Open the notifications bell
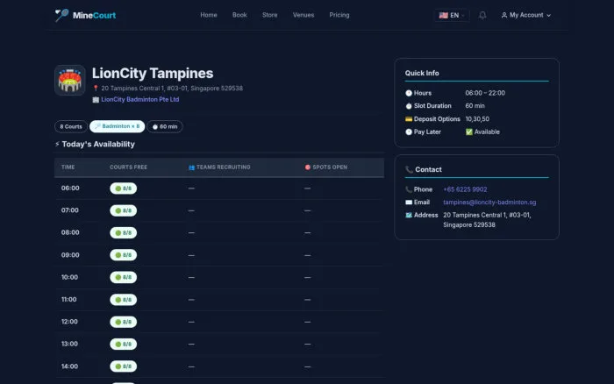 (482, 15)
